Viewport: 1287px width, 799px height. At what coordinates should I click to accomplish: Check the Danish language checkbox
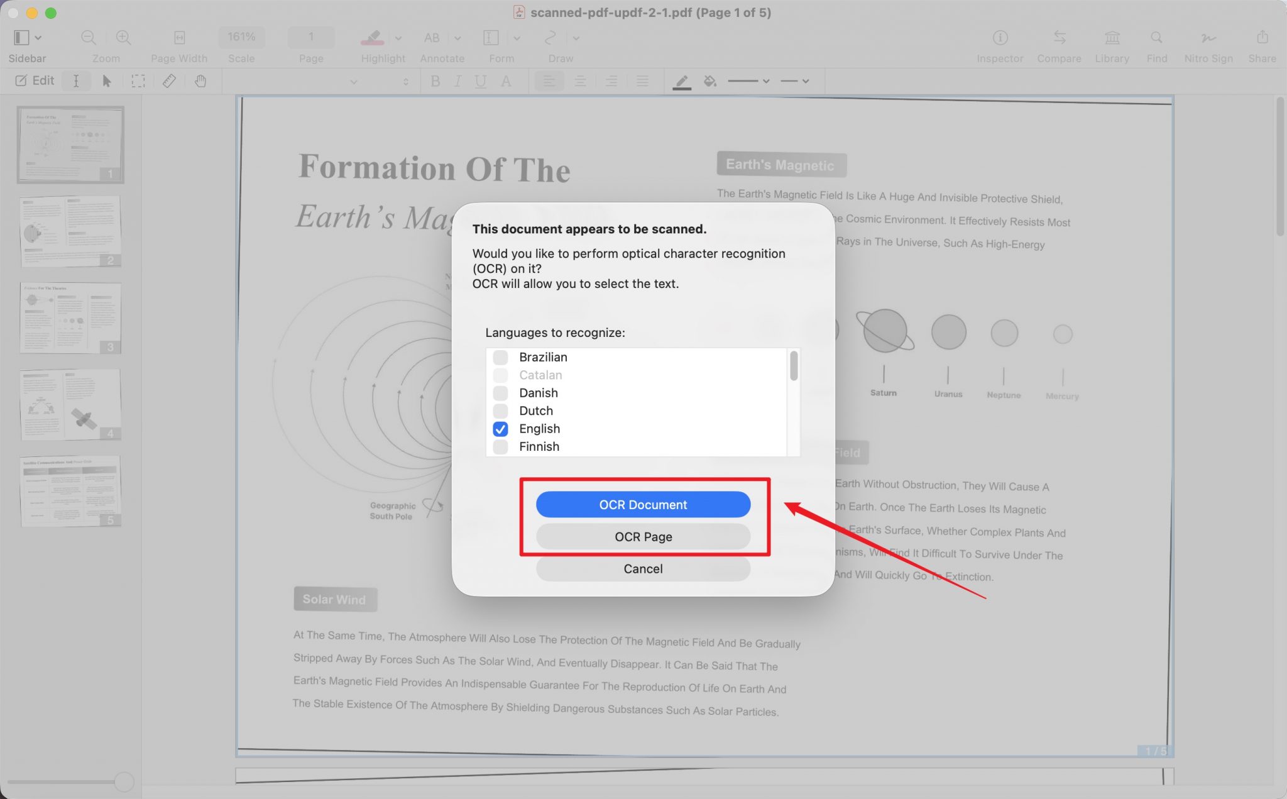[x=500, y=393]
